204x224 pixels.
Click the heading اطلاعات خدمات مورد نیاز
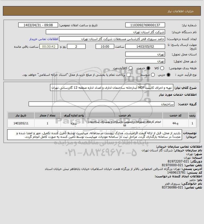pos(178,95)
